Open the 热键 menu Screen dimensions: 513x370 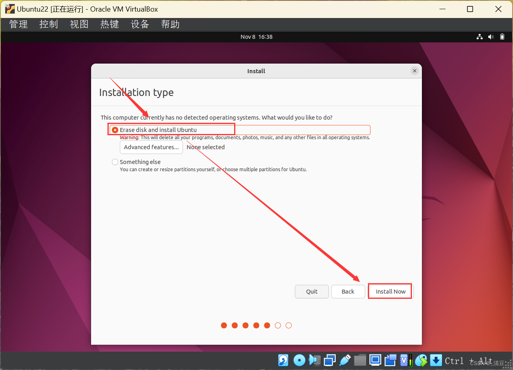(x=109, y=24)
